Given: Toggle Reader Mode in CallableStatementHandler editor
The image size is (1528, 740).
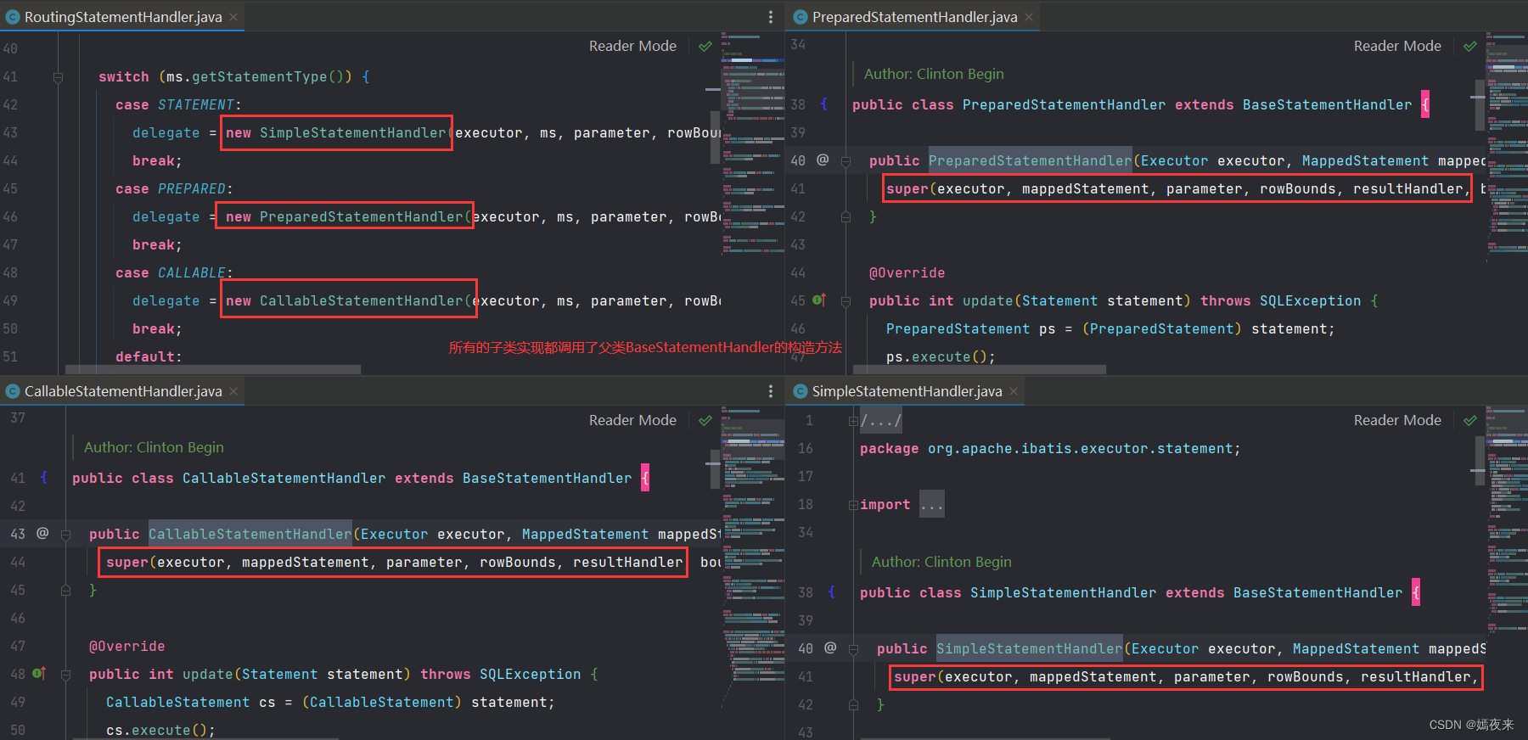Looking at the screenshot, I should pos(632,420).
